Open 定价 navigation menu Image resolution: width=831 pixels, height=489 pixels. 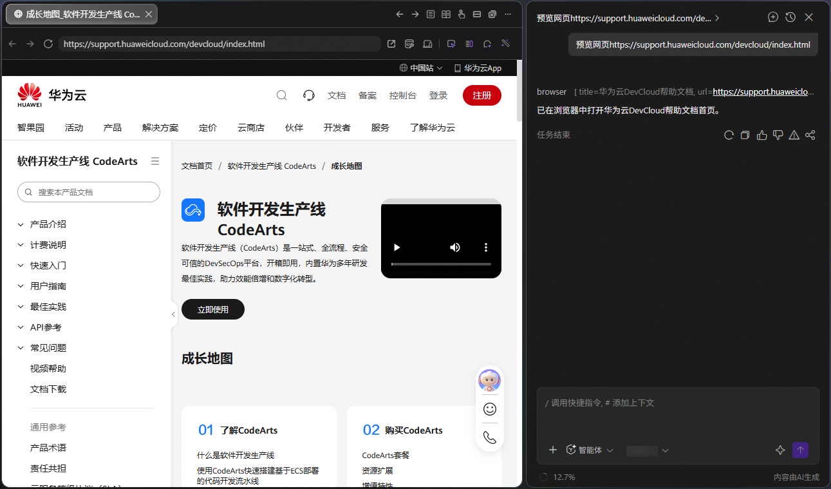[208, 128]
